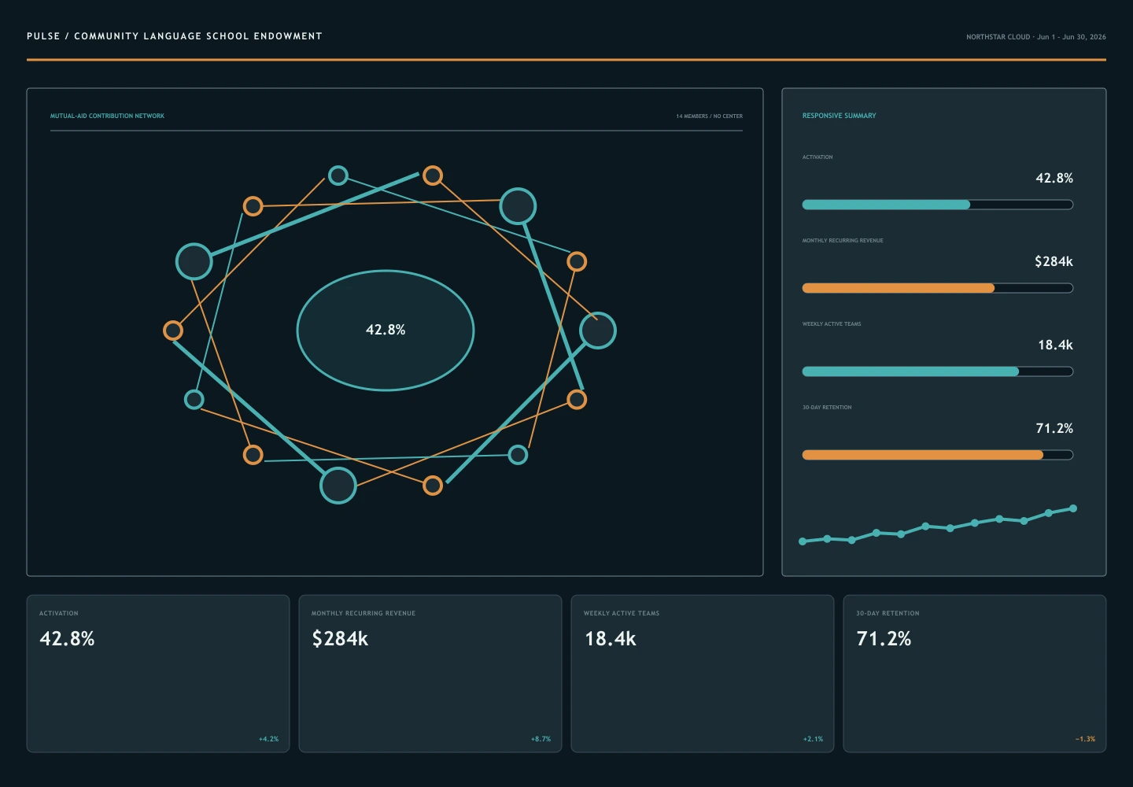Select the 30-Day Retention 71.2% card

point(975,674)
